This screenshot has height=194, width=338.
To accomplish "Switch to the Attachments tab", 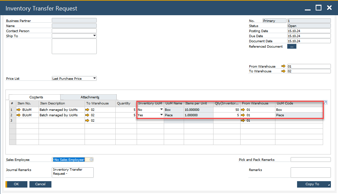I will coord(90,97).
